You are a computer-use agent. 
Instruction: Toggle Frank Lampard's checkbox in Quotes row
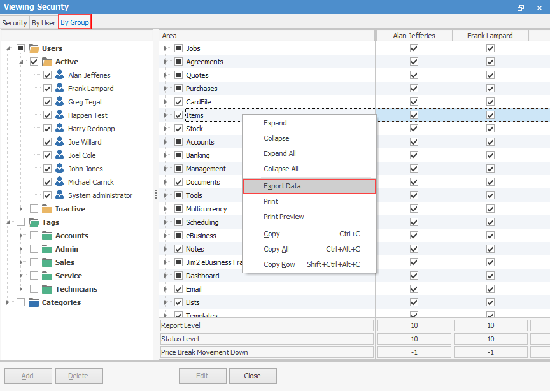pyautogui.click(x=490, y=75)
